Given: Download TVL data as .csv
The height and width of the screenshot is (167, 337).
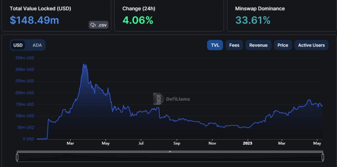Looking at the screenshot, I should click(98, 25).
